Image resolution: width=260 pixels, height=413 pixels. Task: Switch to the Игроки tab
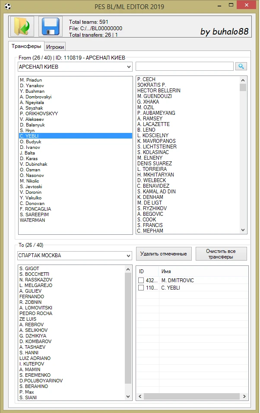(55, 47)
